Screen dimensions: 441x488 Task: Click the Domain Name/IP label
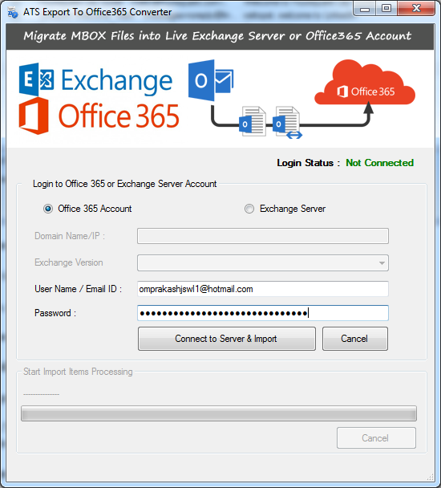70,236
